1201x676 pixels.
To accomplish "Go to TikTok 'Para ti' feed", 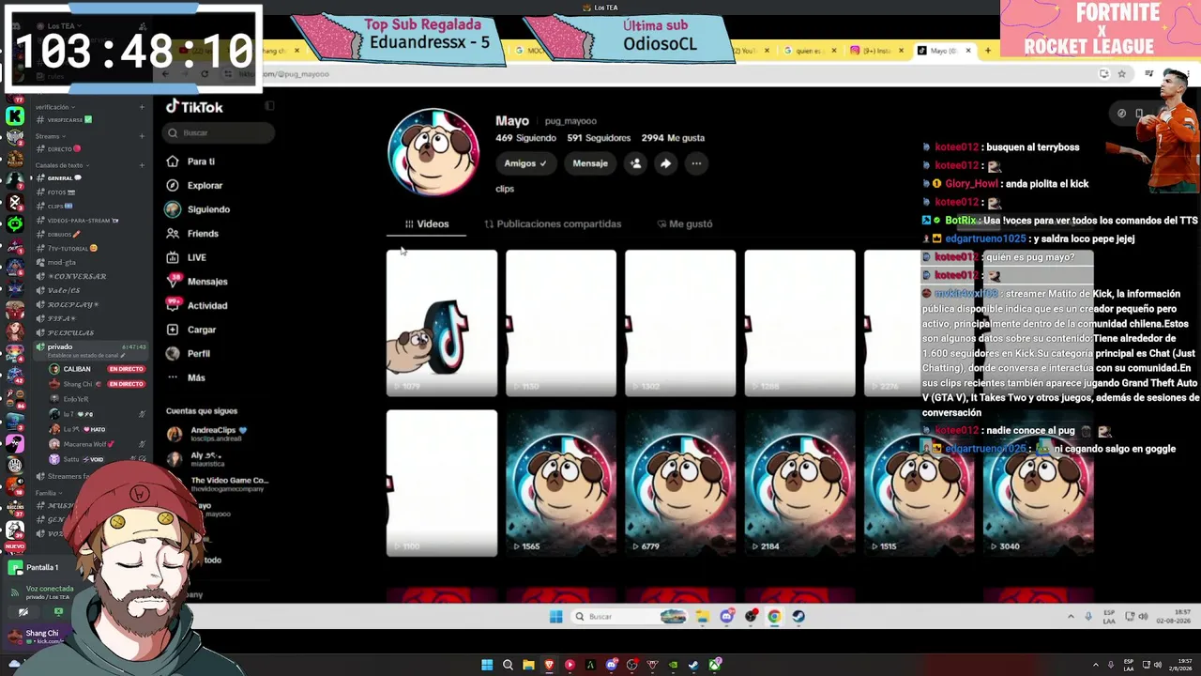I will click(x=190, y=161).
